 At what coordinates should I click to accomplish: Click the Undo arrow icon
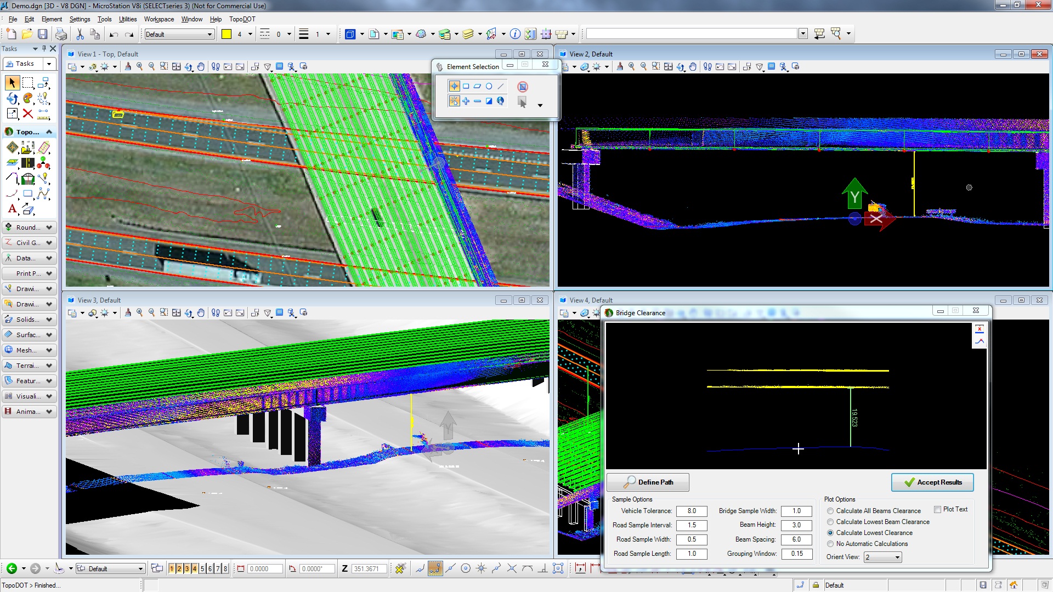click(114, 34)
